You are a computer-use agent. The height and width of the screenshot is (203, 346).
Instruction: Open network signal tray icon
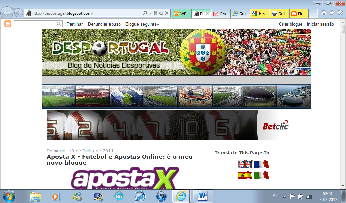click(309, 196)
